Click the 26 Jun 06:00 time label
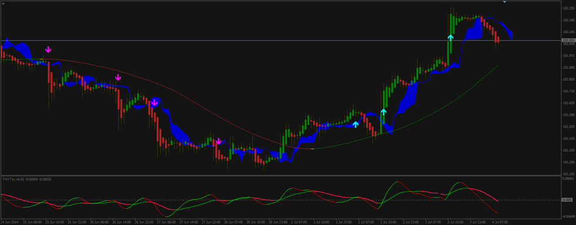576x225 pixels. [99, 222]
